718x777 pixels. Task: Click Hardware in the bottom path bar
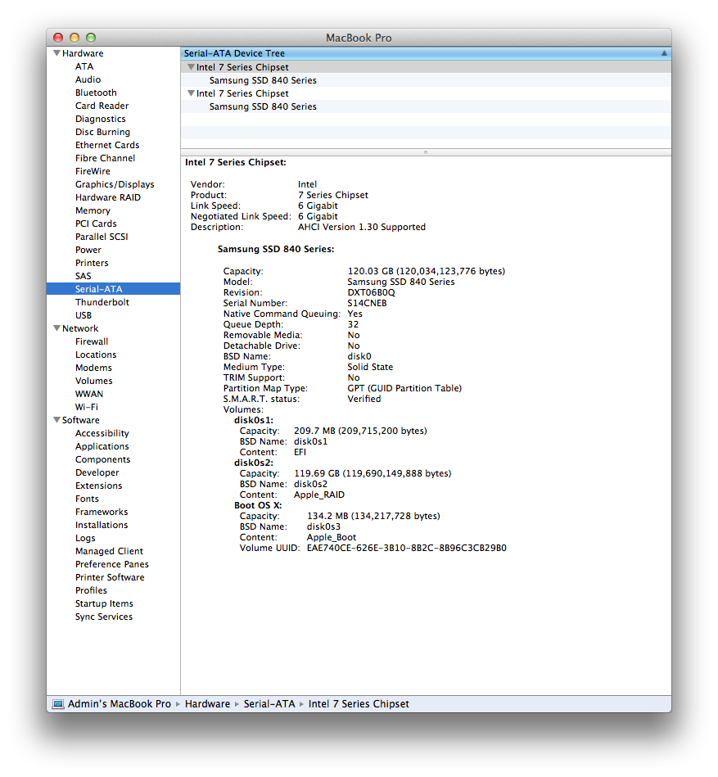[x=208, y=704]
